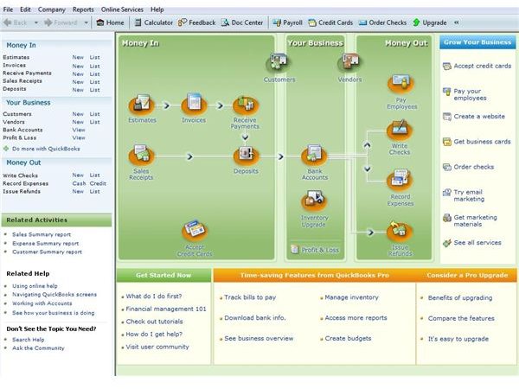Click the Record Expenses workflow icon
This screenshot has height=389, width=519.
click(400, 181)
